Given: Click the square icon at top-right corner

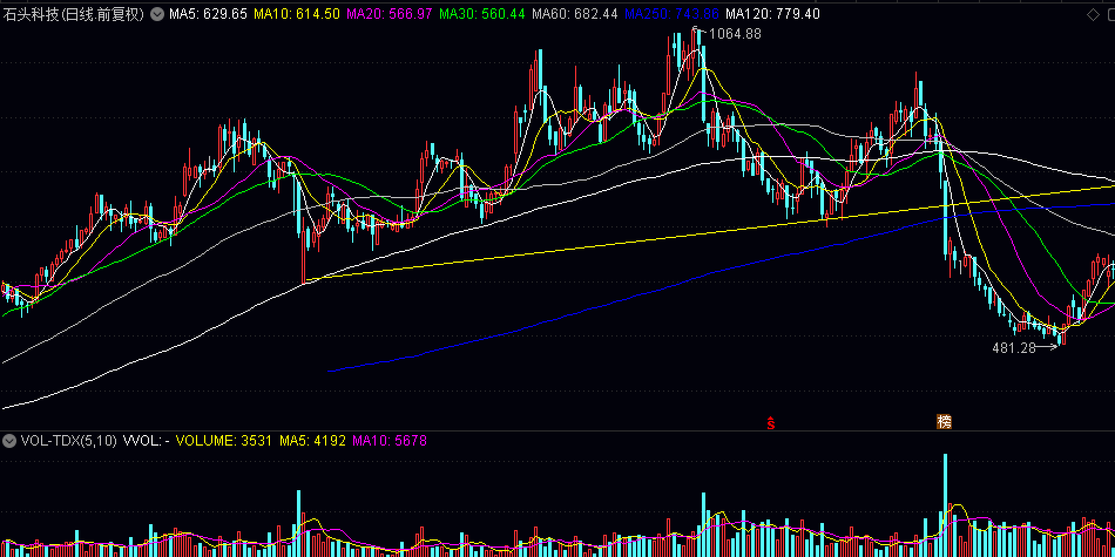Looking at the screenshot, I should [x=1111, y=15].
